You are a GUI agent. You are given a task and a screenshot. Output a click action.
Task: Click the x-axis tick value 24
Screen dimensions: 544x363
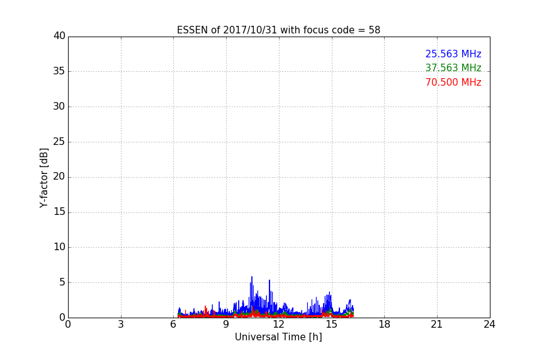pos(489,325)
